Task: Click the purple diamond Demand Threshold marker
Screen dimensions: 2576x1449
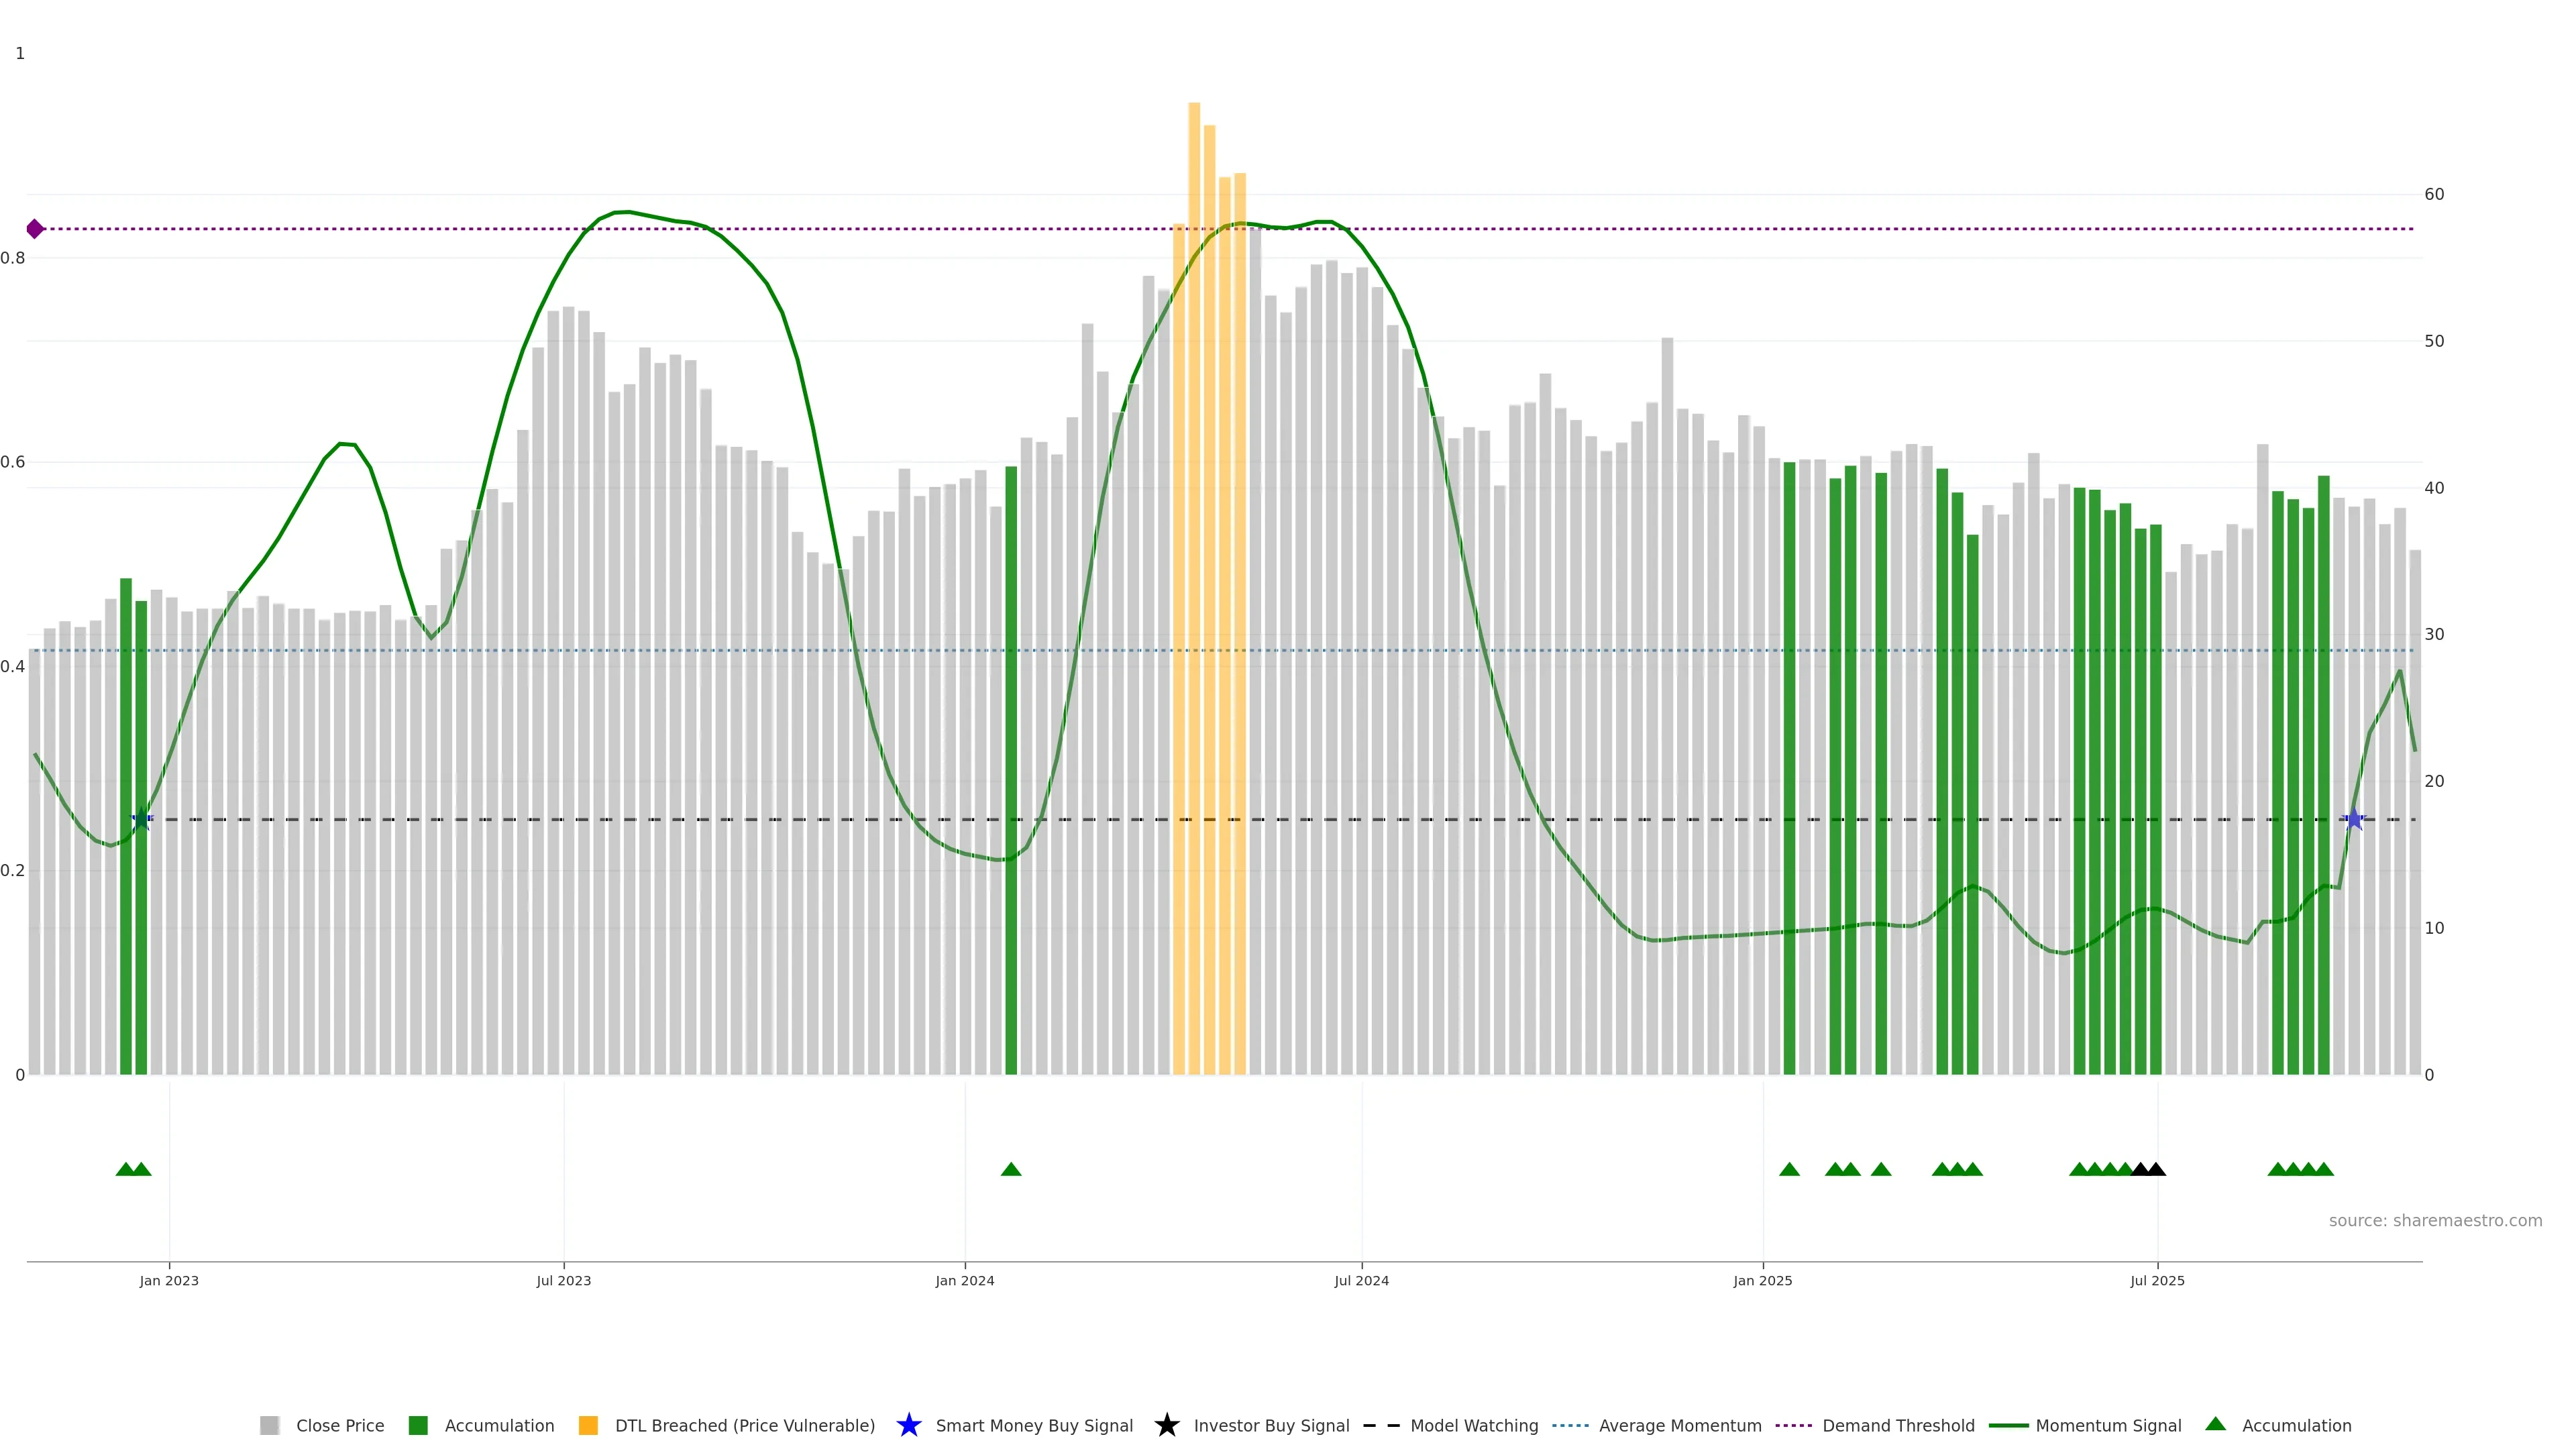Action: click(x=35, y=229)
